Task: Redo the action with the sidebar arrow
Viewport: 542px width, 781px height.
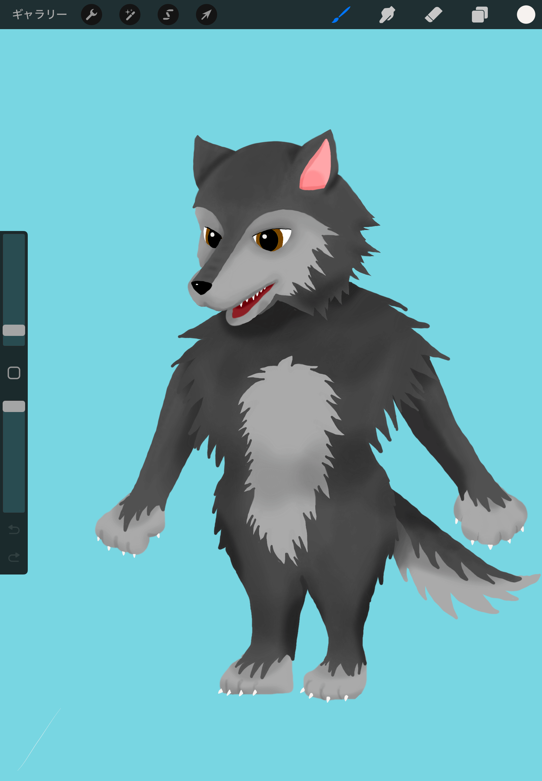Action: [x=14, y=557]
